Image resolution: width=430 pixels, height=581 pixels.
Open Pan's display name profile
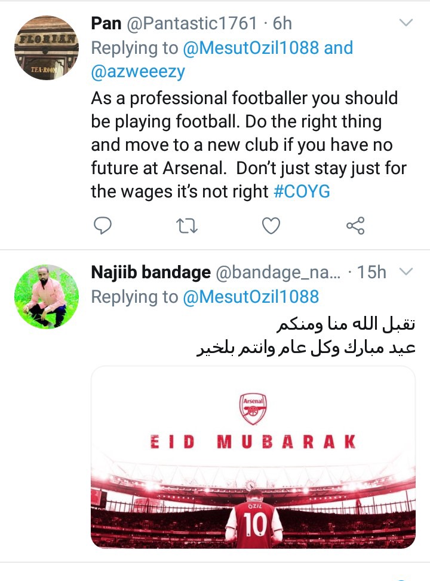coord(106,23)
